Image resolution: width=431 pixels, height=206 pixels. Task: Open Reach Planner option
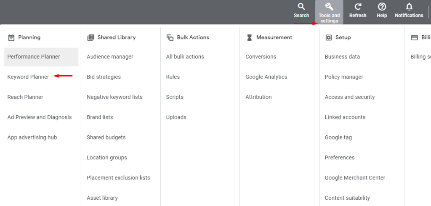pyautogui.click(x=25, y=97)
